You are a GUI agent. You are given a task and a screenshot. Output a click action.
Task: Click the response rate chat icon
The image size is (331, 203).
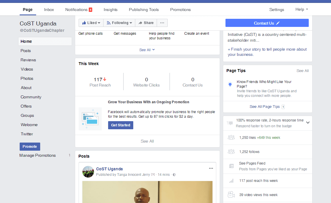point(230,123)
